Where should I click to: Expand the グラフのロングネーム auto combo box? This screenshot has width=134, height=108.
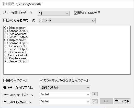[x=65, y=102]
